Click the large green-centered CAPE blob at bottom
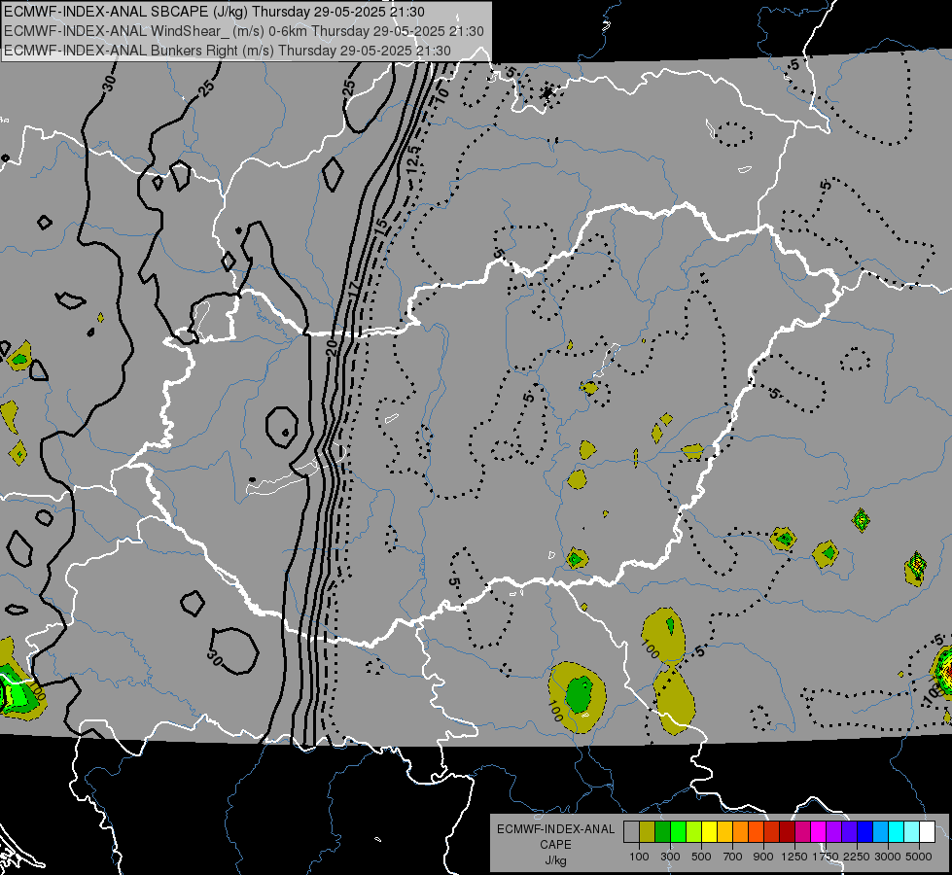 tap(577, 696)
